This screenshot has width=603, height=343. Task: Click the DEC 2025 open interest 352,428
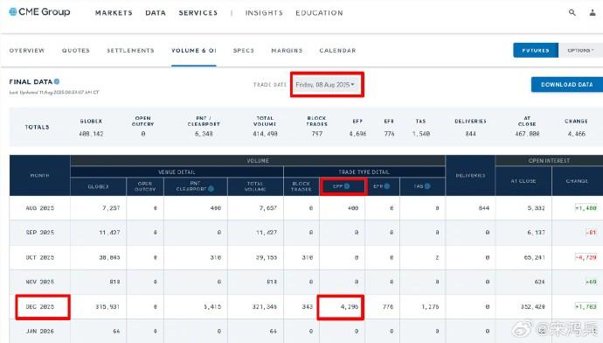[533, 307]
